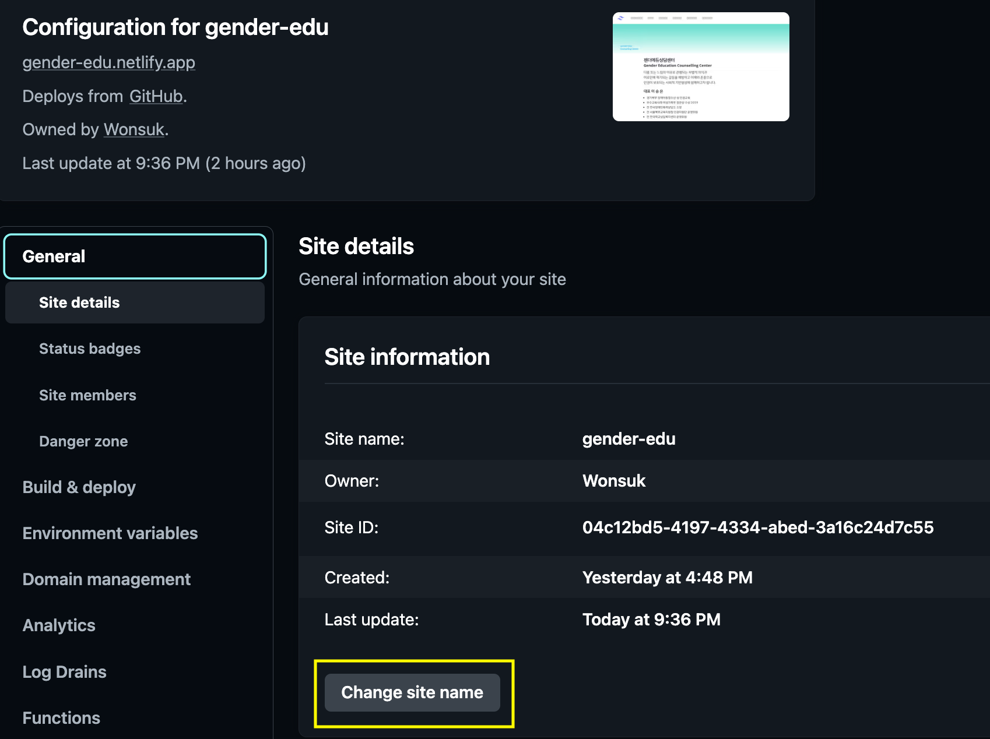Click the General information about your site text
Image resolution: width=990 pixels, height=739 pixels.
click(x=432, y=279)
